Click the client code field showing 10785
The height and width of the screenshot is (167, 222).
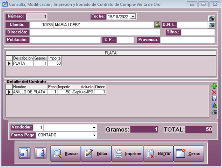coord(42,25)
